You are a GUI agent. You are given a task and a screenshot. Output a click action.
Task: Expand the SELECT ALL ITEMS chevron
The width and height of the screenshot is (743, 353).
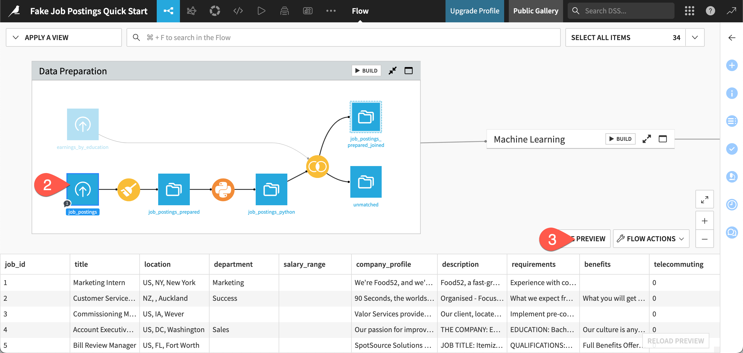(x=695, y=37)
